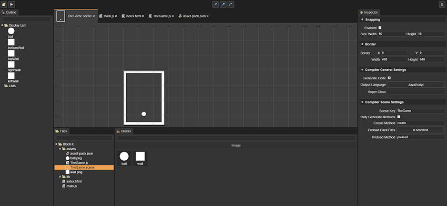Select TheGame.js in the Files tree
447x206 pixels.
click(x=77, y=163)
